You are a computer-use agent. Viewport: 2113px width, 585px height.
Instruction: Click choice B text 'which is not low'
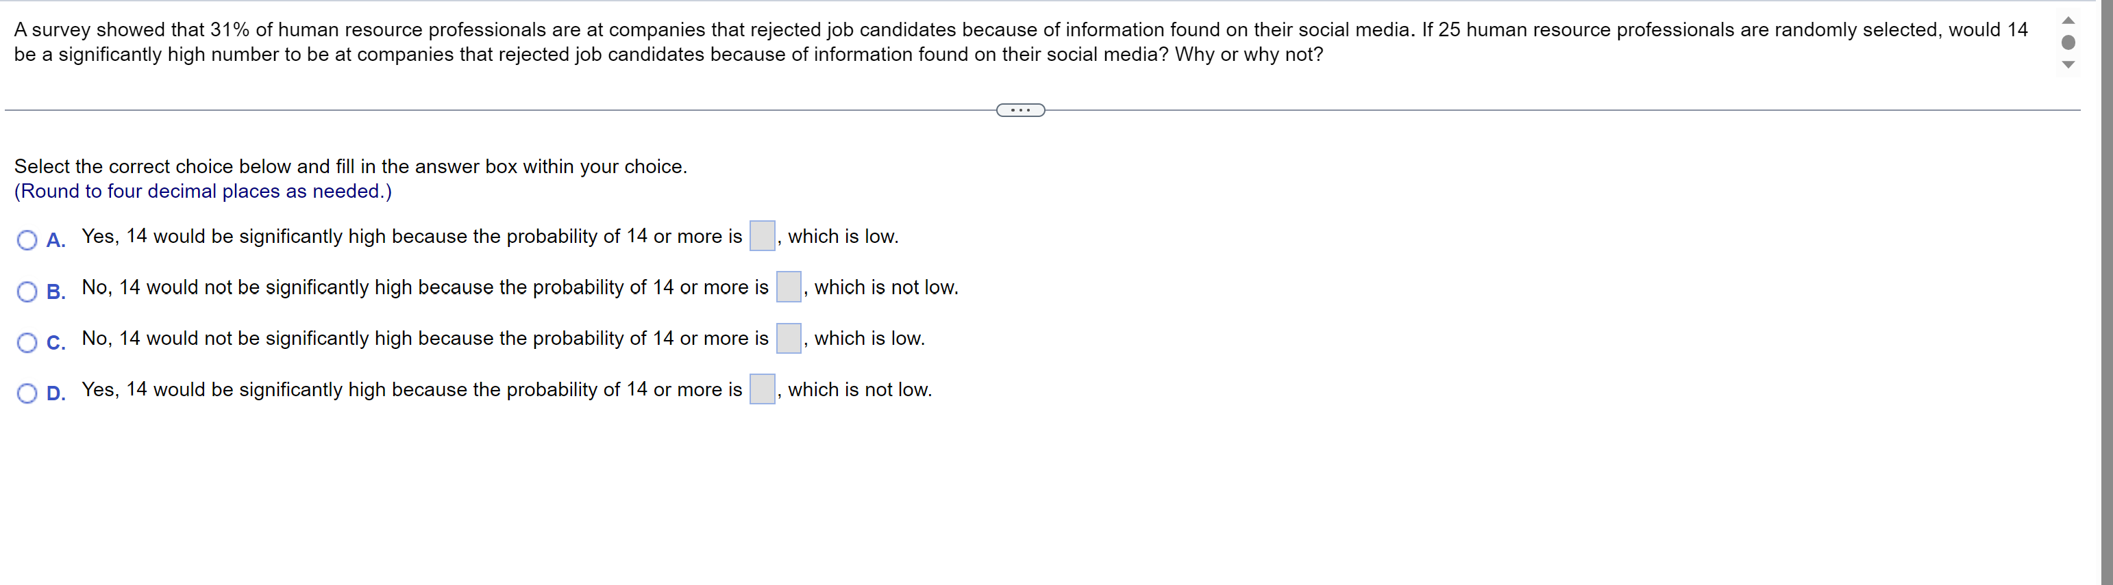tap(886, 287)
